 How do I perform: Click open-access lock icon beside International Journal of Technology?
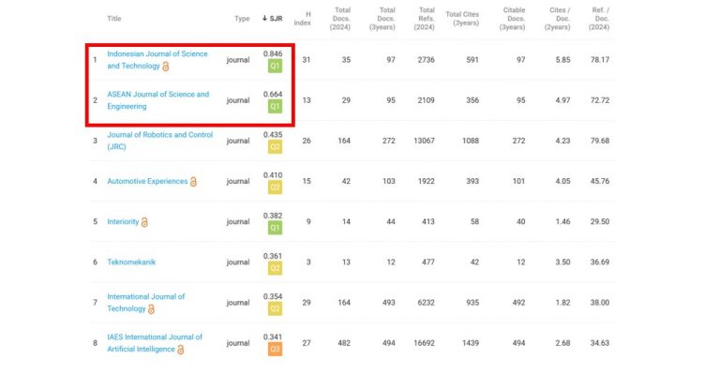pos(151,309)
